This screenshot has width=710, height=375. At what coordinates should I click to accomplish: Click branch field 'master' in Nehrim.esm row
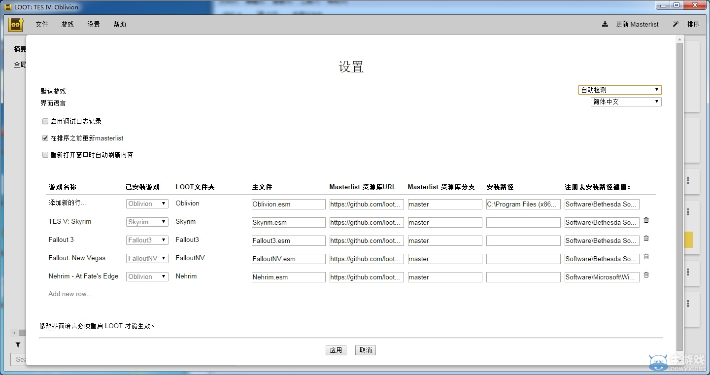[x=445, y=277]
